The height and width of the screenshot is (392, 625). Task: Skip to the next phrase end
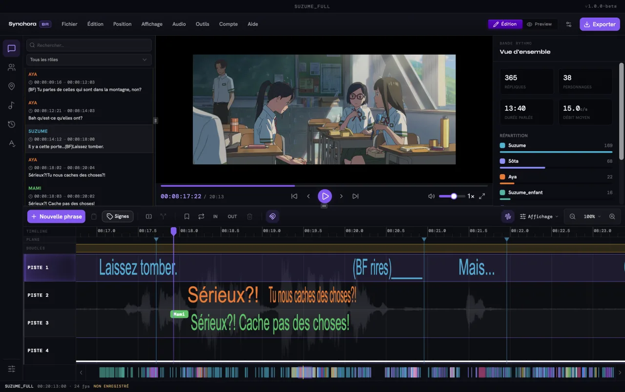click(355, 196)
